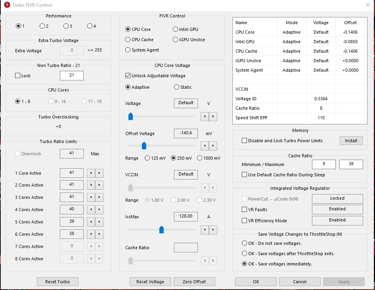Increase IccMax with right arrow

[x=213, y=230]
